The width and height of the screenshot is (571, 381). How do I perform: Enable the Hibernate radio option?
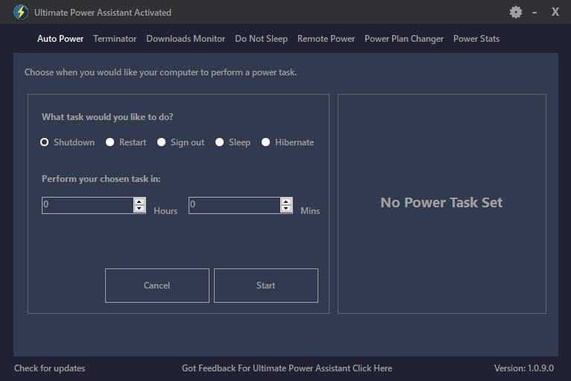pos(266,142)
